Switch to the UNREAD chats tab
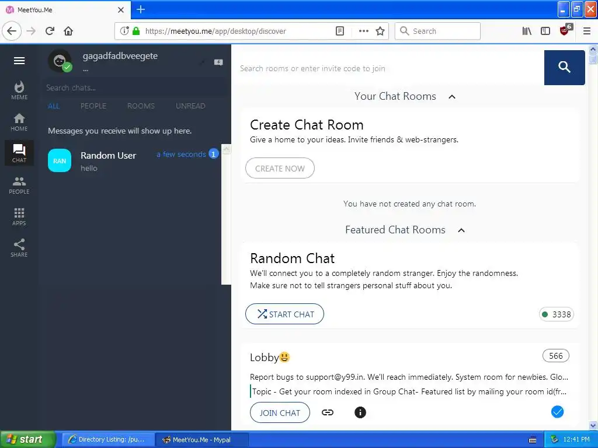This screenshot has width=598, height=448. 190,106
